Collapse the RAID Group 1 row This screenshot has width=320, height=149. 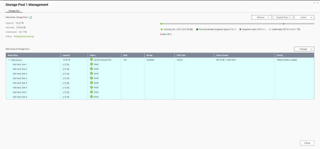9,60
